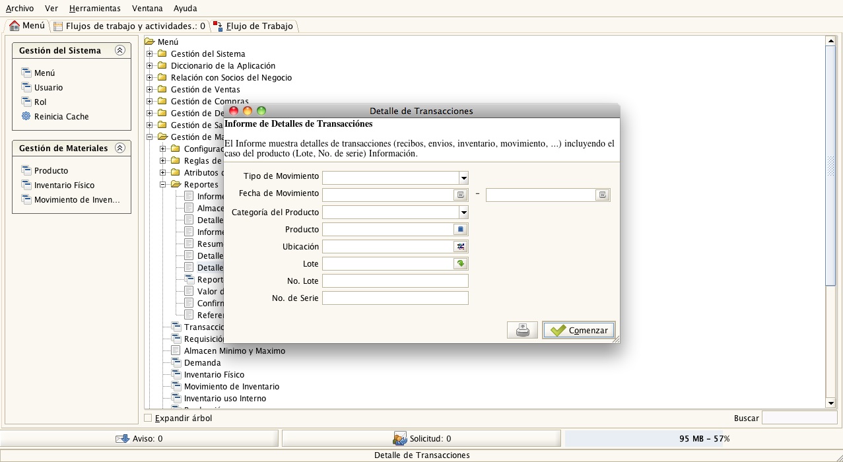The image size is (843, 462).
Task: Click the Lote attribute icon button
Action: point(461,263)
